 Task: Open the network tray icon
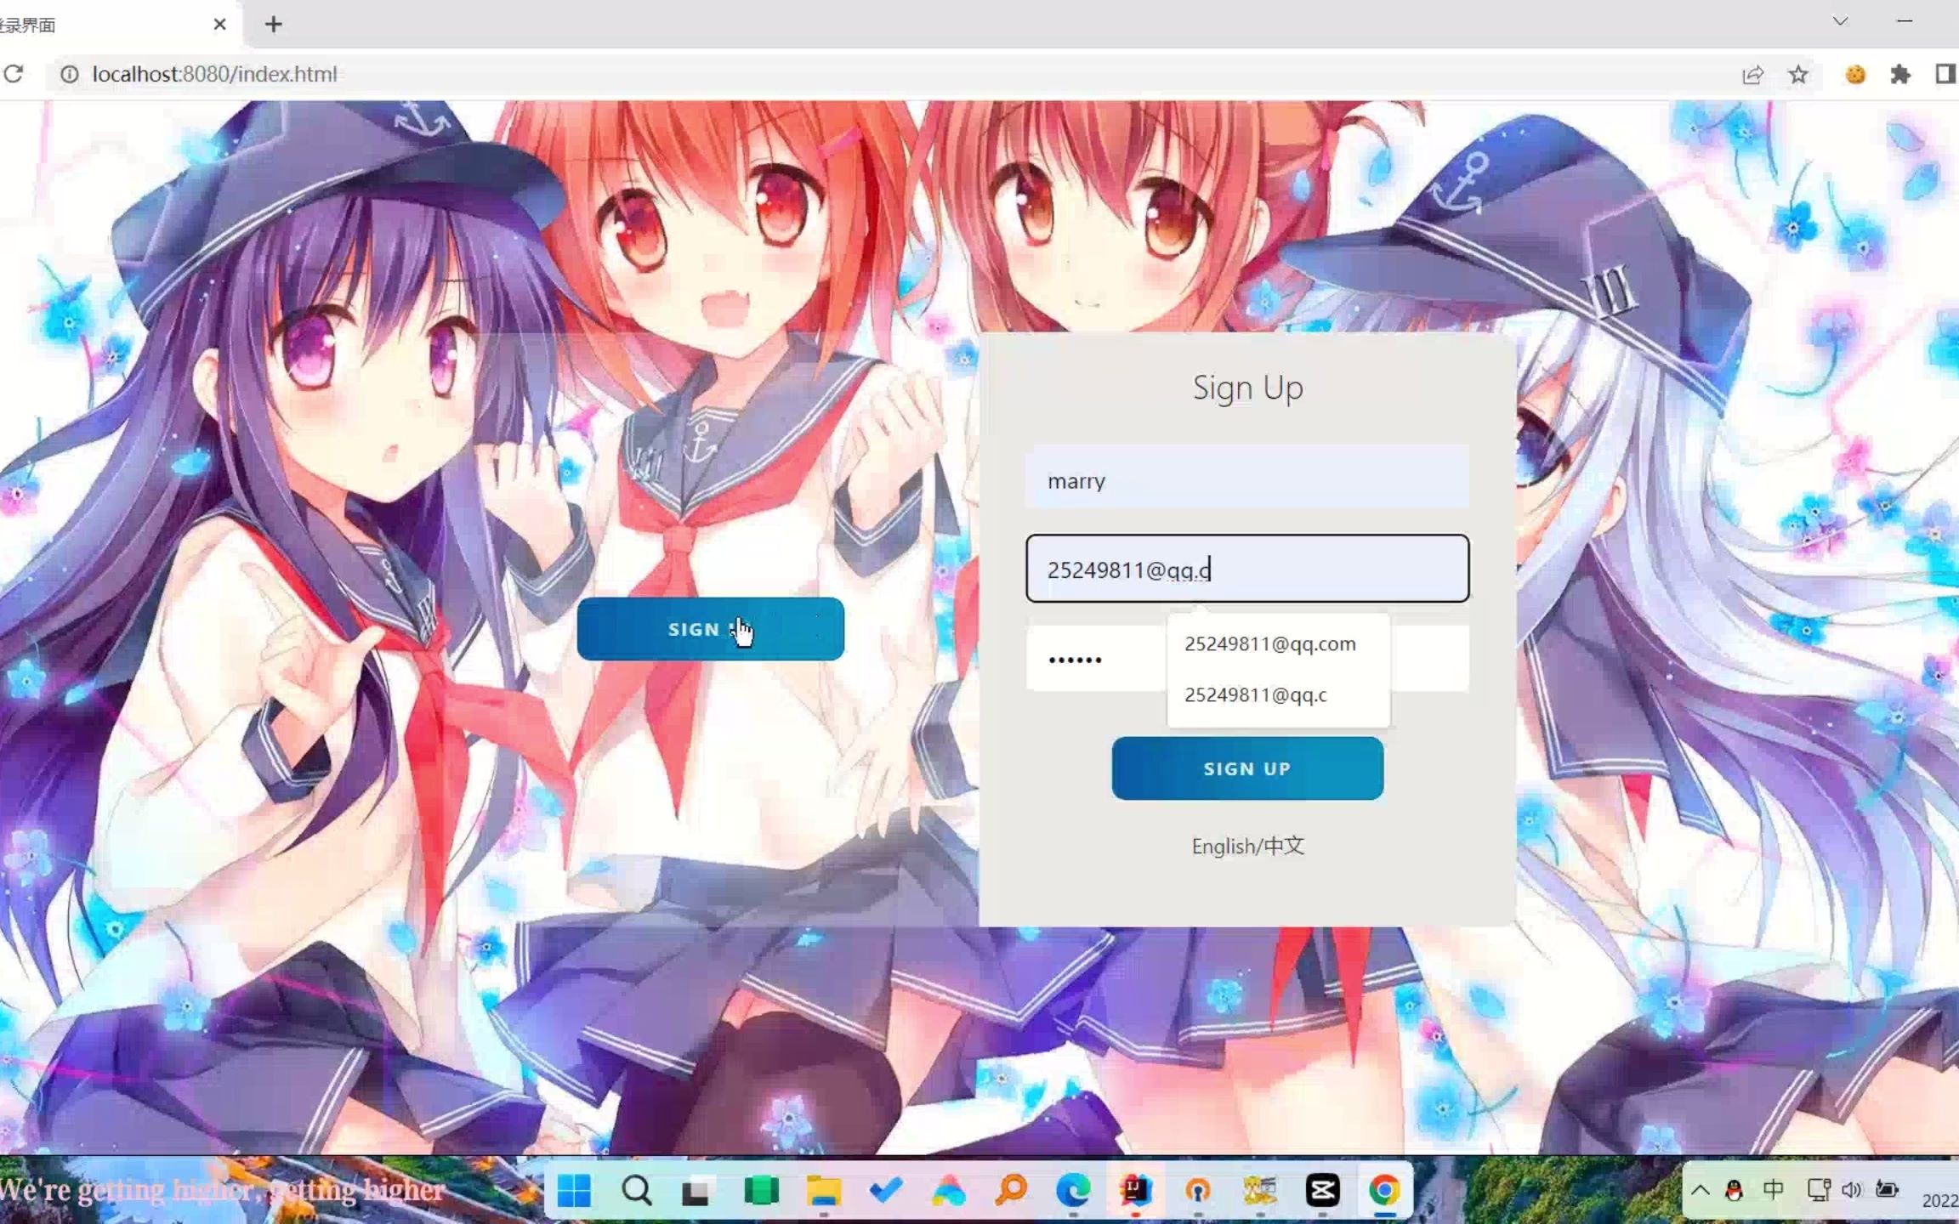pos(1818,1190)
